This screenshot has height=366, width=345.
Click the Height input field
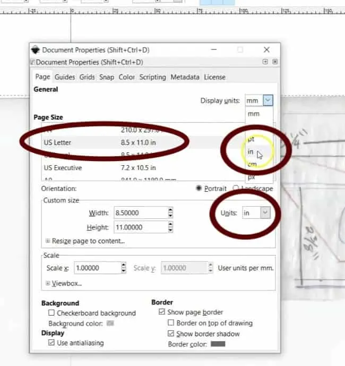[x=141, y=227]
